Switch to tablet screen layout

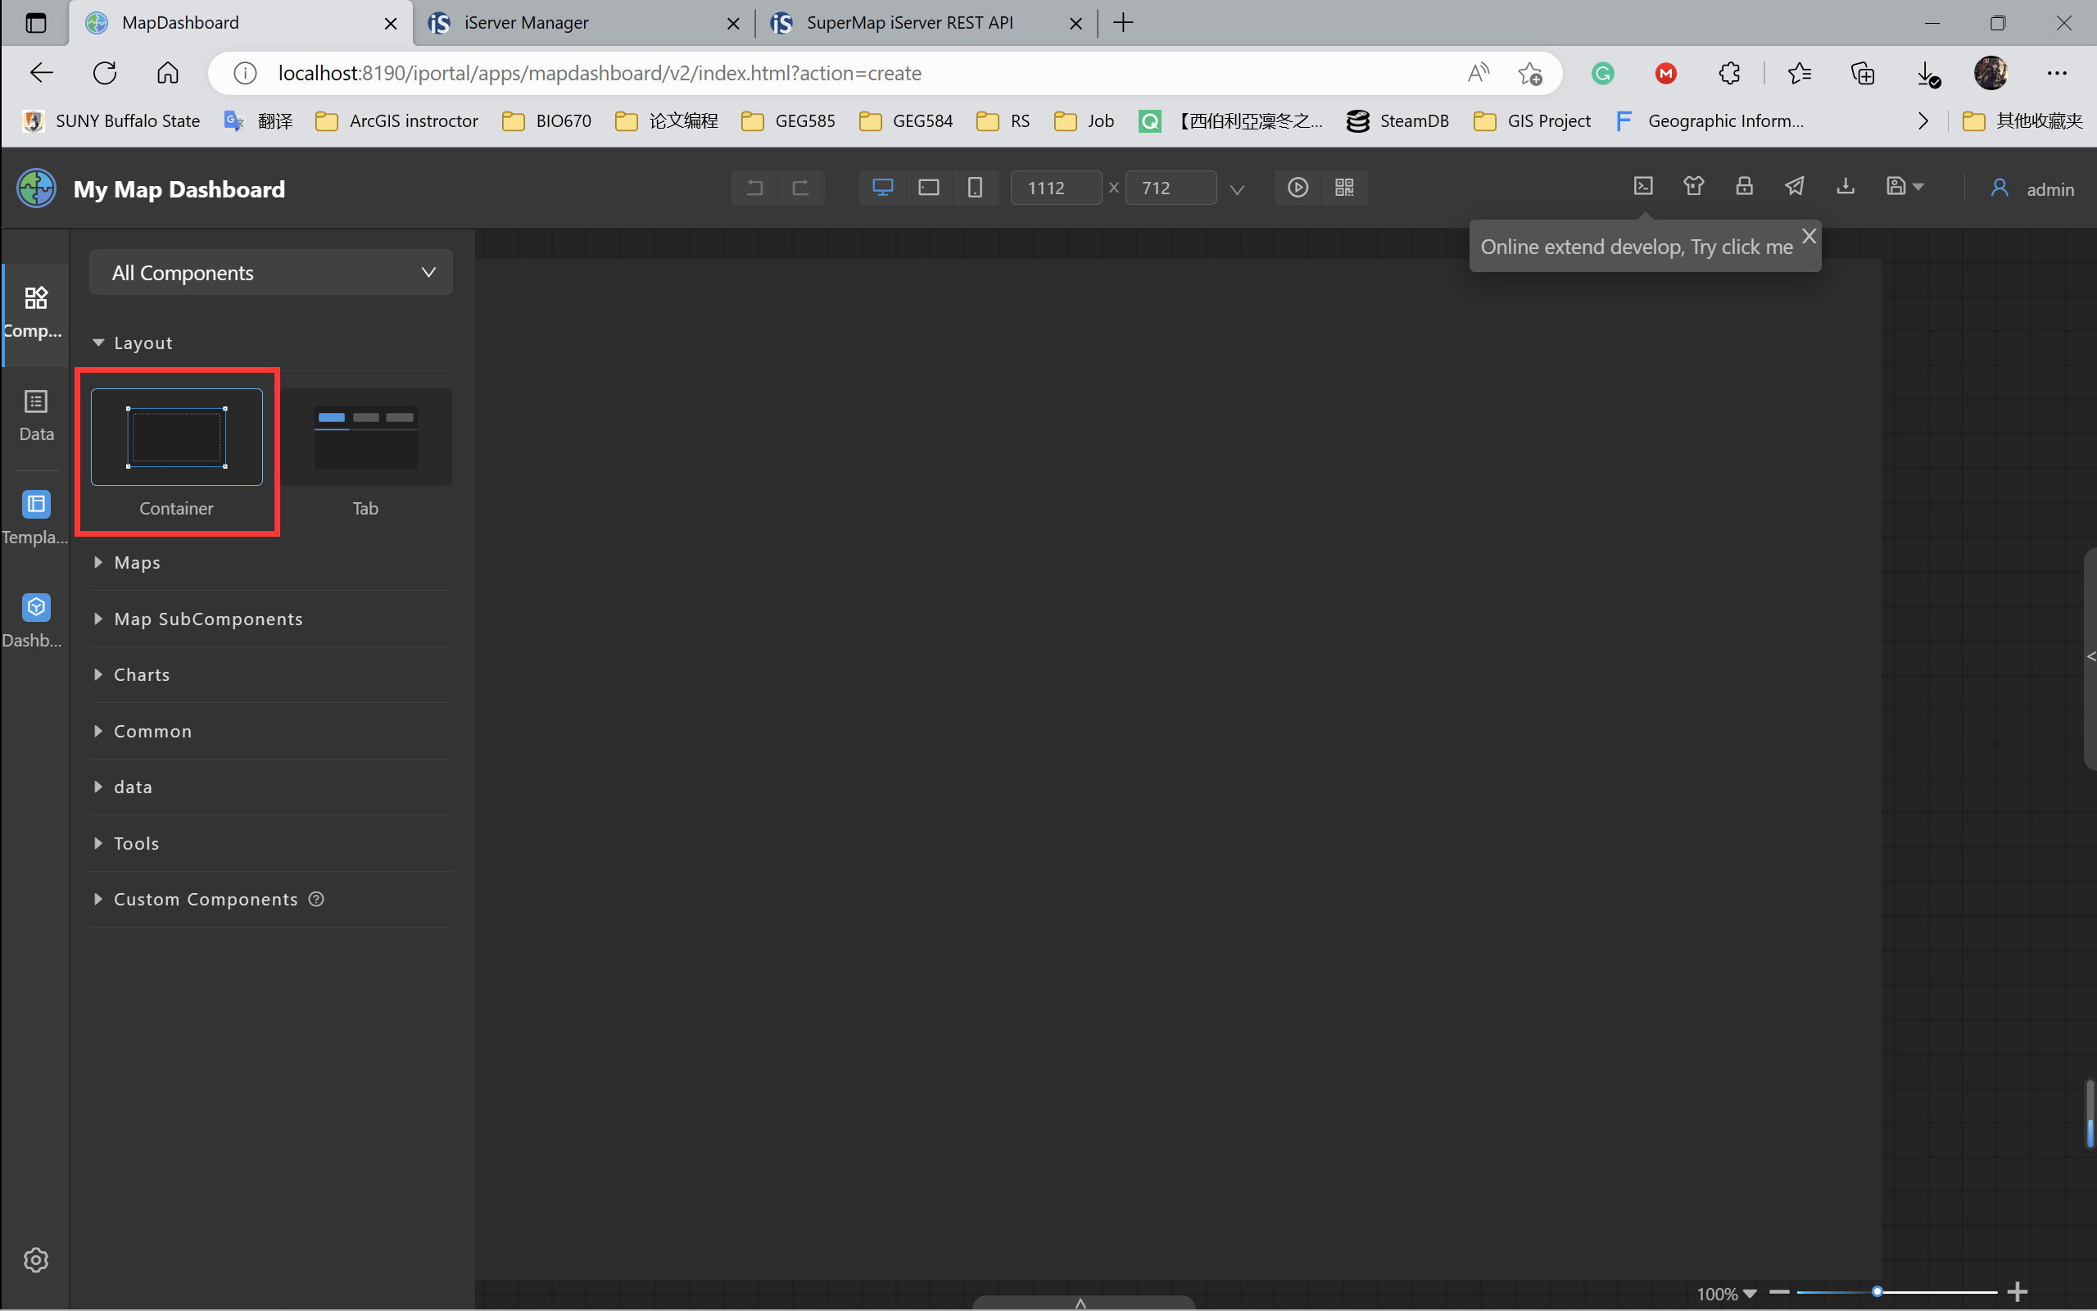coord(928,188)
